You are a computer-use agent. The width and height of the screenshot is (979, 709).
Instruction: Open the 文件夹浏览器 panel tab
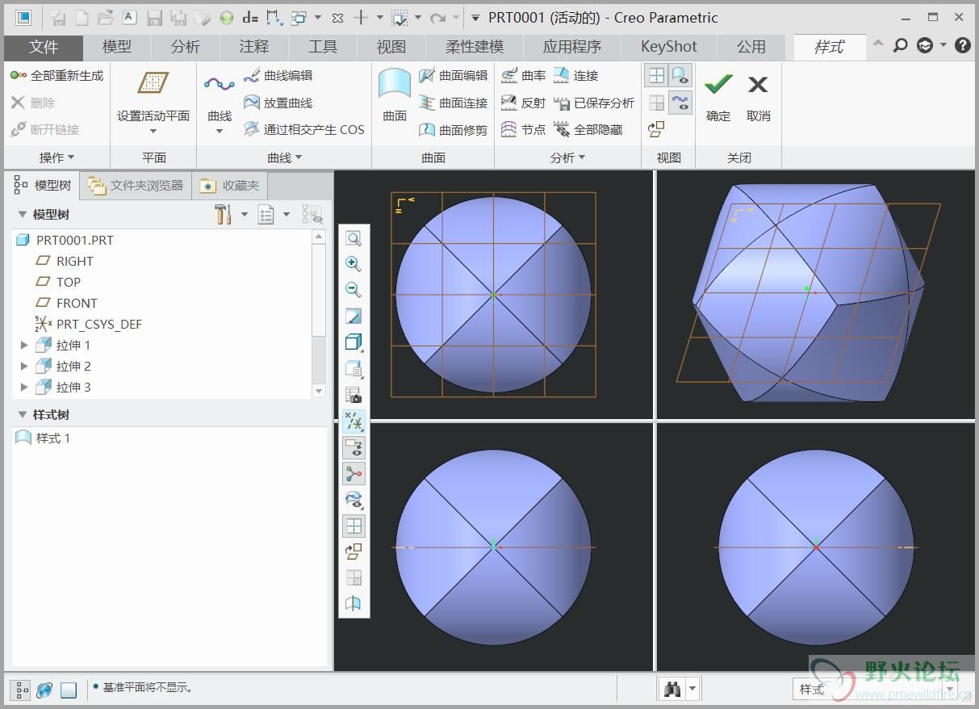pos(136,186)
